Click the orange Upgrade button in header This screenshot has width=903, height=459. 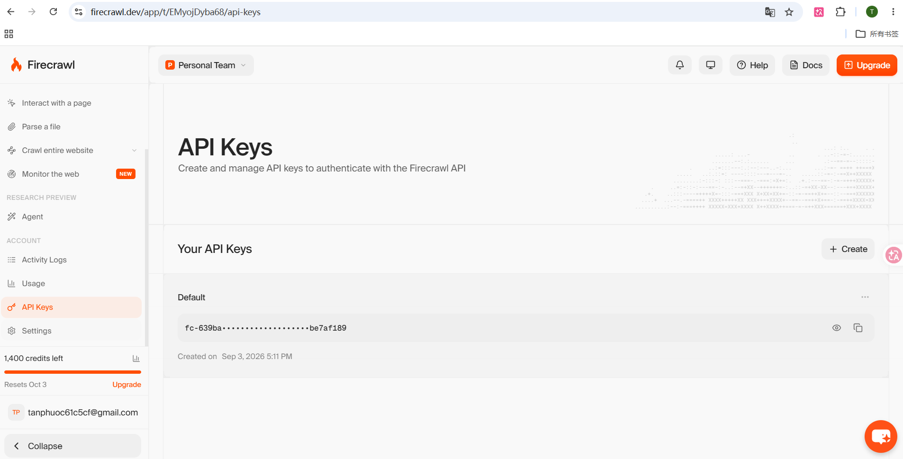tap(867, 65)
